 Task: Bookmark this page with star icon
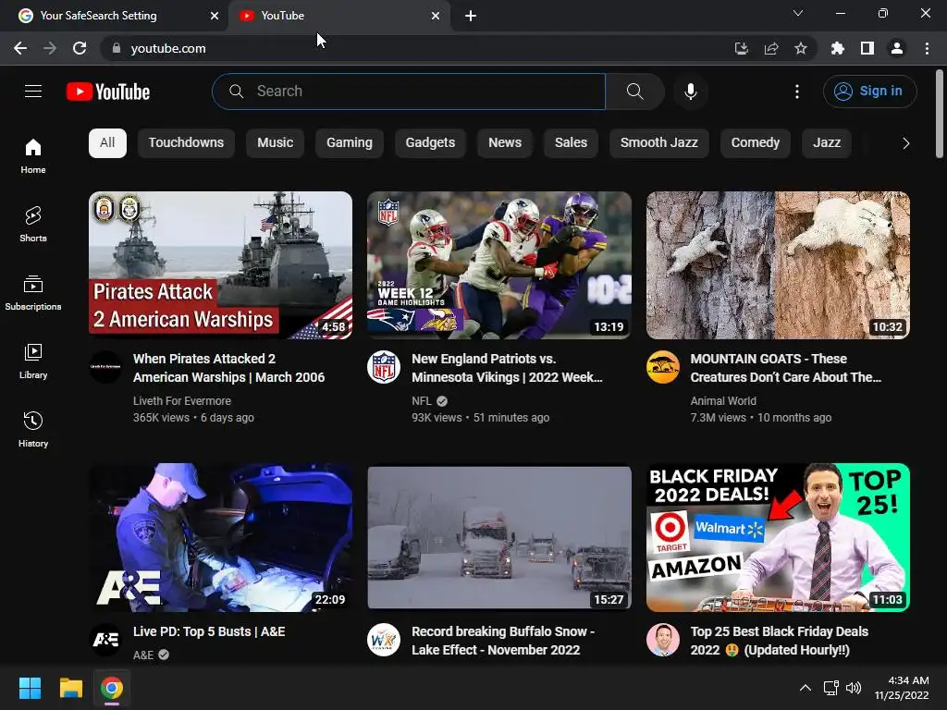801,48
